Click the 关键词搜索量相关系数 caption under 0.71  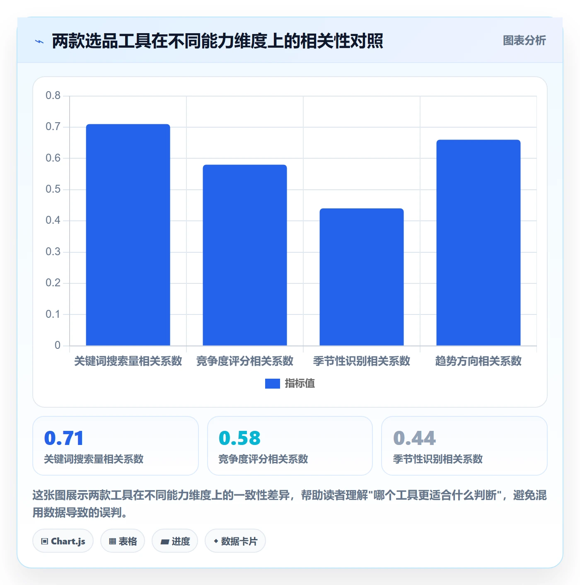point(94,459)
